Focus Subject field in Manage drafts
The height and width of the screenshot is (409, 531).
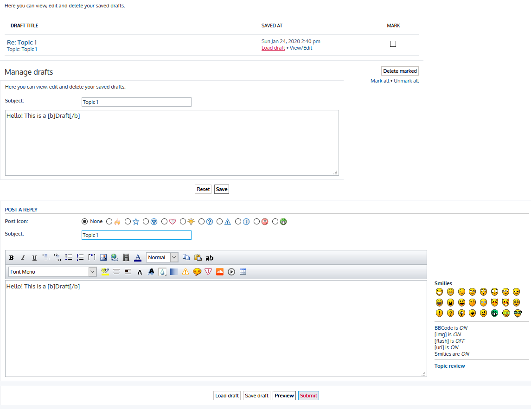(136, 102)
